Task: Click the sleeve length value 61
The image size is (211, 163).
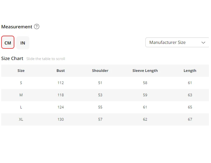Action: coord(145,107)
